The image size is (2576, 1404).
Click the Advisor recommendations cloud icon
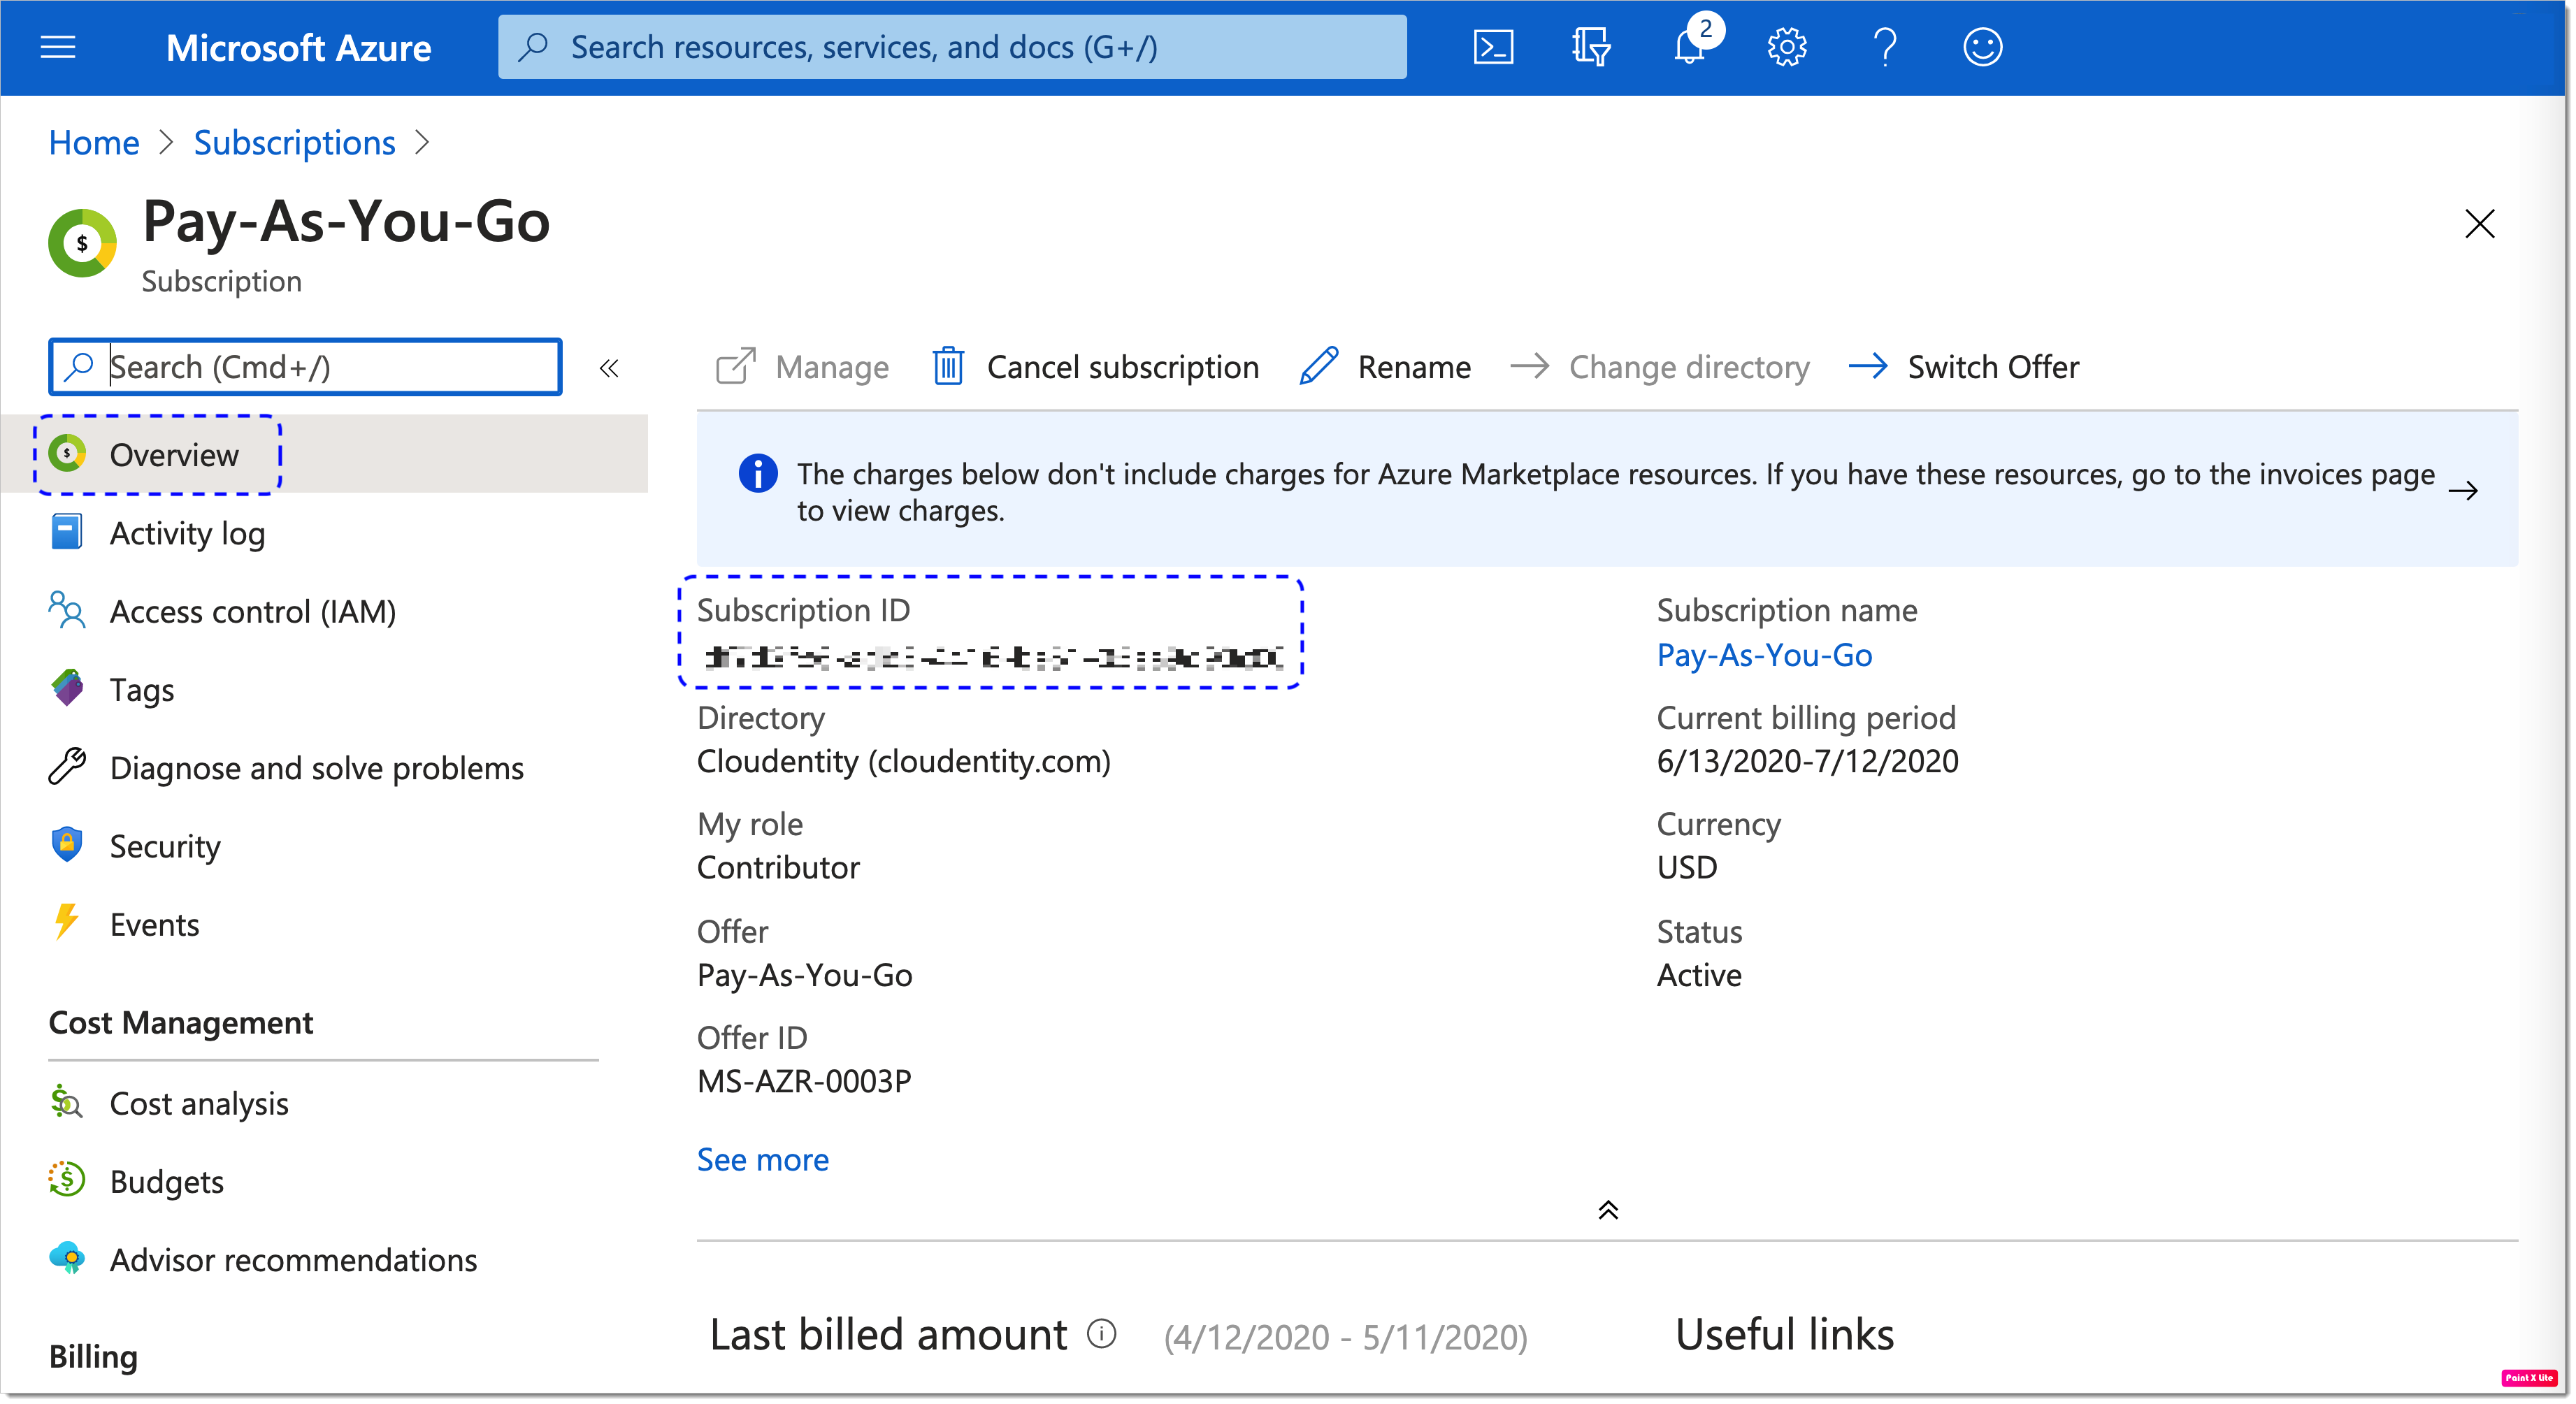click(68, 1258)
